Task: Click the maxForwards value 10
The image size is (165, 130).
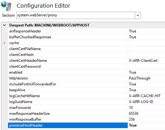Action: (x=131, y=108)
